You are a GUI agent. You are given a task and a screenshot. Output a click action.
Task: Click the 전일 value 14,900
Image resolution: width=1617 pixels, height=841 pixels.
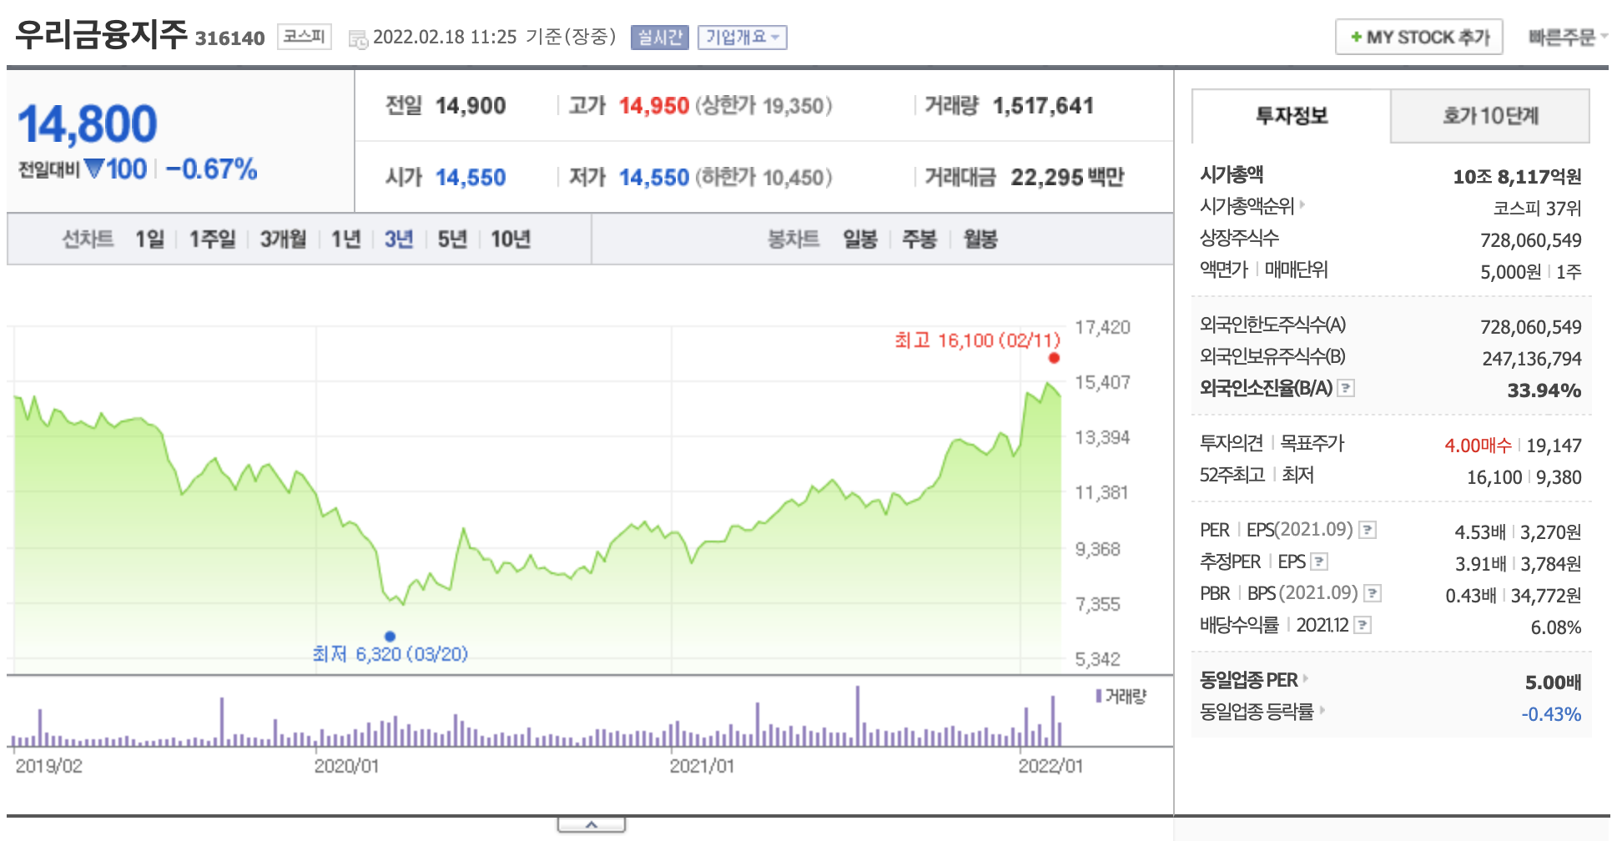pos(471,106)
